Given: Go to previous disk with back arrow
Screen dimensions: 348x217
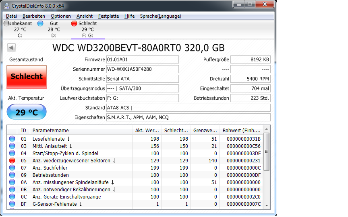Looking at the screenshot, I should pos(11,47).
